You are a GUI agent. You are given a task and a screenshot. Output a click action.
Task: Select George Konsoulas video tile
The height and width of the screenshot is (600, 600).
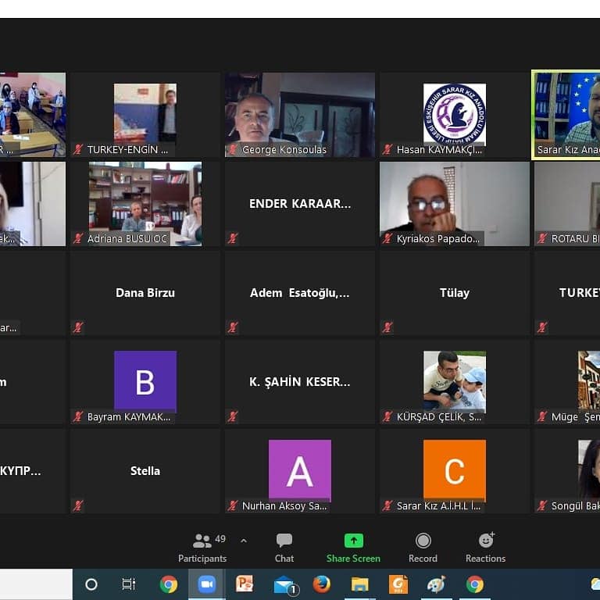(x=300, y=114)
